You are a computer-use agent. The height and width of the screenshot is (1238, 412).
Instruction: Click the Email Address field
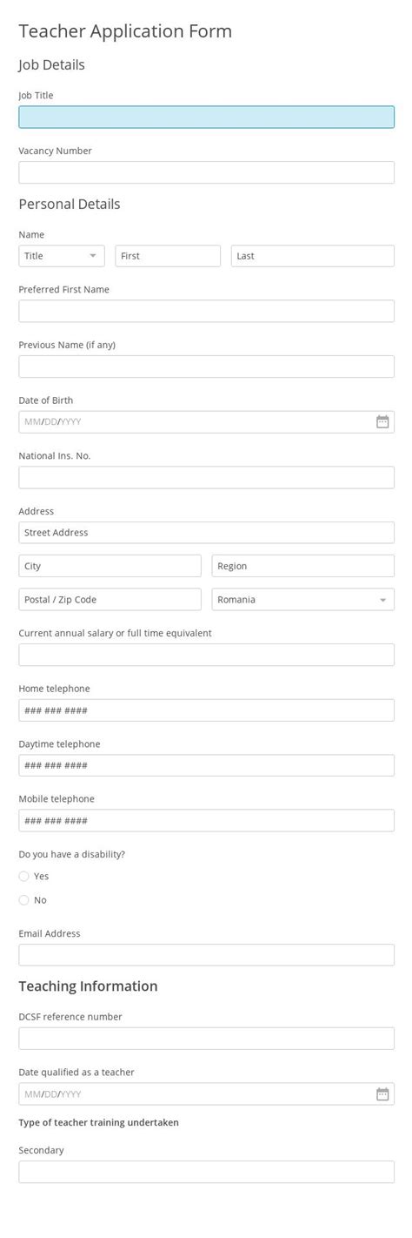tap(207, 955)
